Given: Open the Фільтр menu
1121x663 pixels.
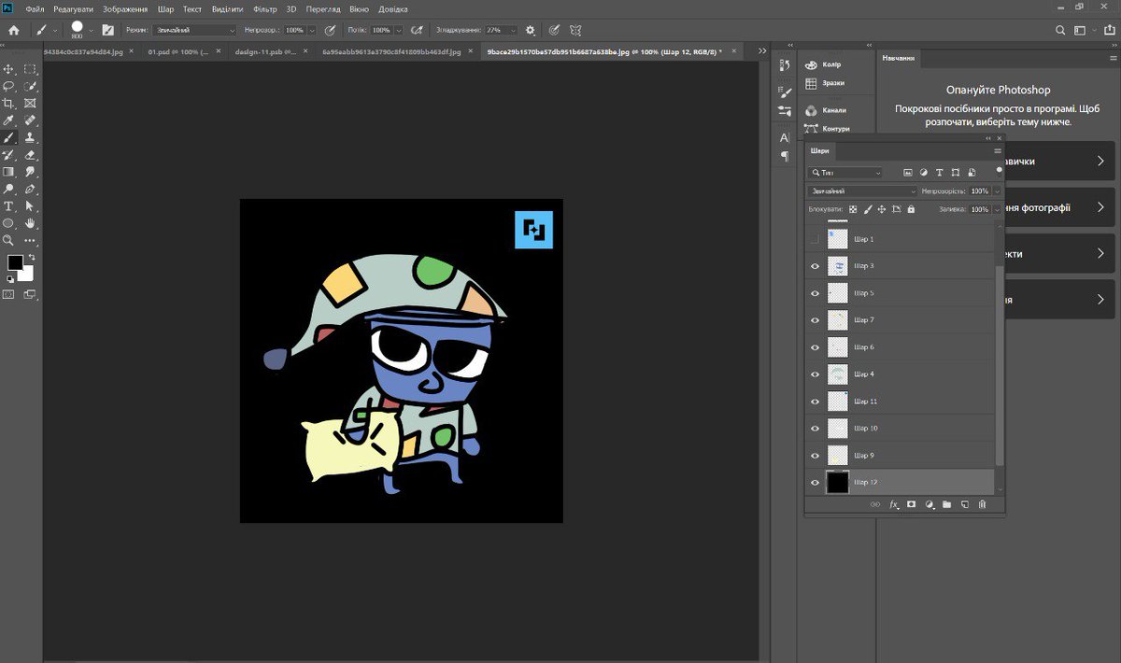Looking at the screenshot, I should pyautogui.click(x=265, y=8).
